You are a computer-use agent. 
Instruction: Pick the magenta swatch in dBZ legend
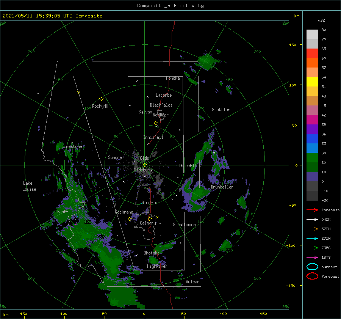pos(312,120)
